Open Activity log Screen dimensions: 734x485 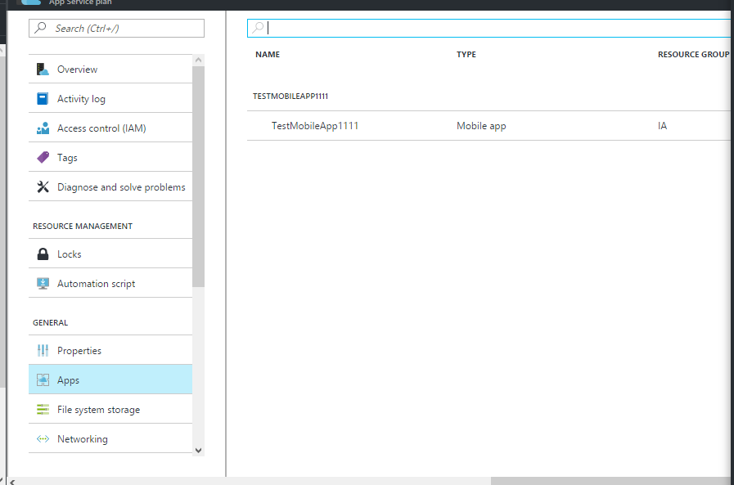(110, 99)
